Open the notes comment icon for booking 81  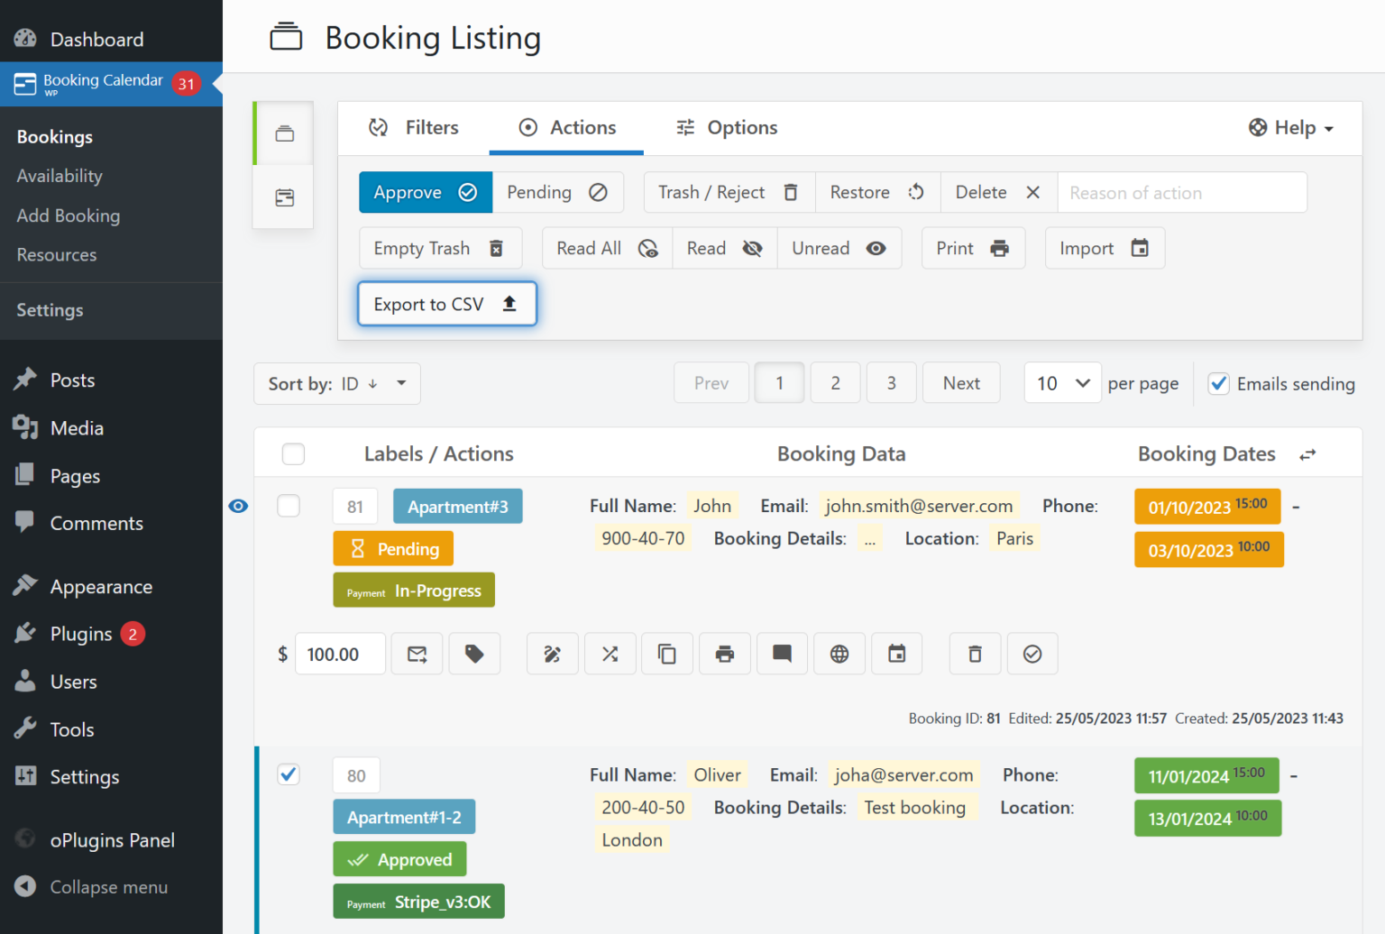pos(782,654)
